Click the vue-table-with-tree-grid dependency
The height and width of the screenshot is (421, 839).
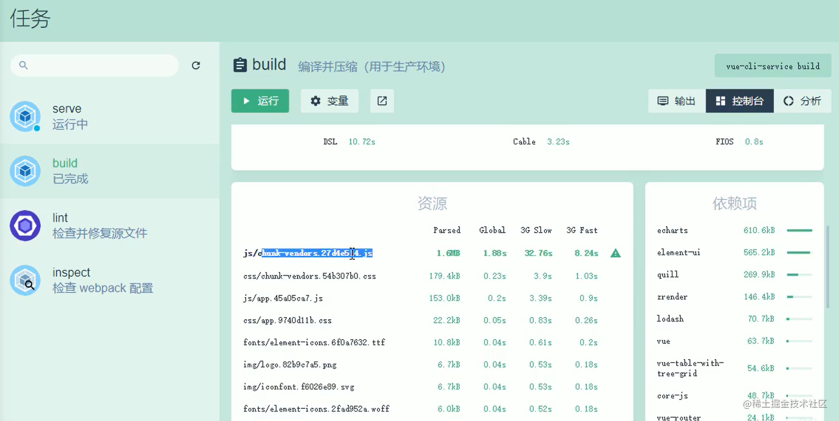pyautogui.click(x=734, y=369)
